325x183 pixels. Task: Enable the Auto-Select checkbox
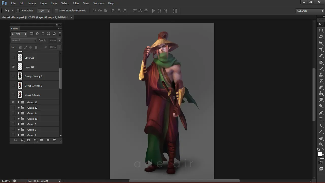tap(18, 11)
